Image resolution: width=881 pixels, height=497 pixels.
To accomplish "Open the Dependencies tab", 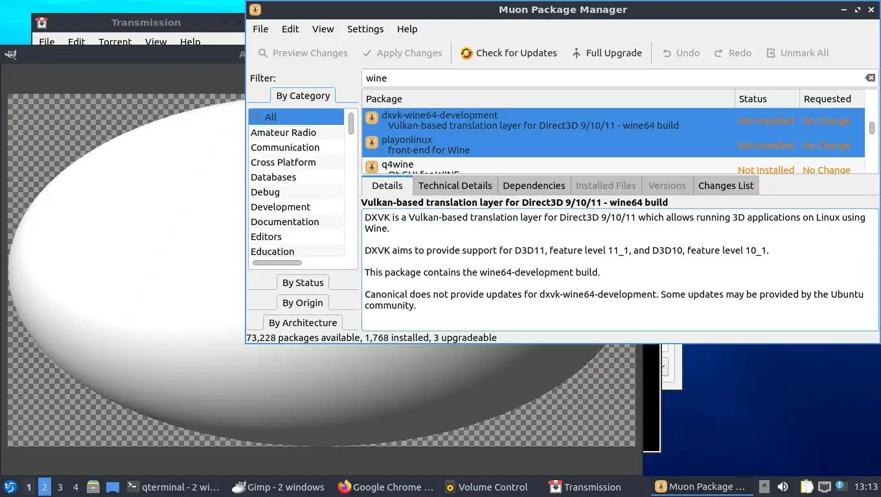I will pos(534,186).
